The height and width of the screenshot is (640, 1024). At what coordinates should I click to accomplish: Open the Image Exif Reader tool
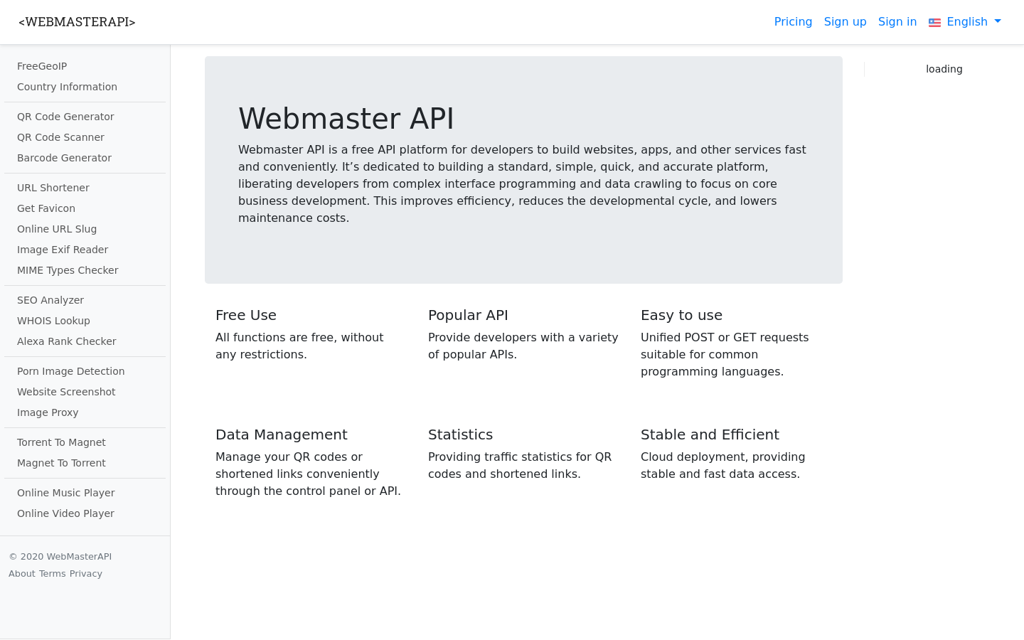pyautogui.click(x=63, y=250)
